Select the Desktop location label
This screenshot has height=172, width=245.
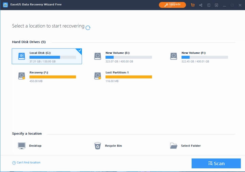pos(35,146)
